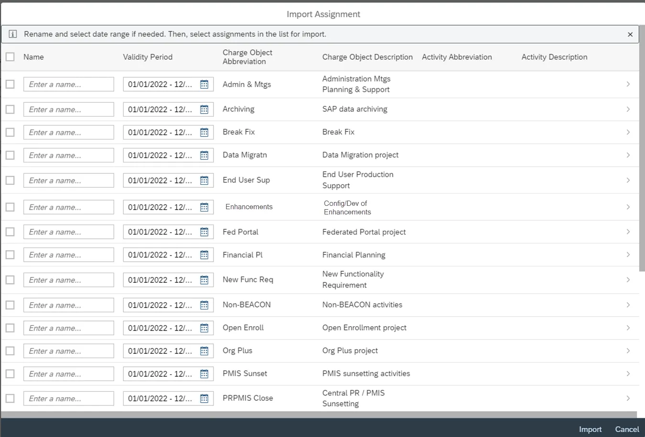The height and width of the screenshot is (437, 645).
Task: Click calendar icon for Data Migratn row
Action: 204,155
